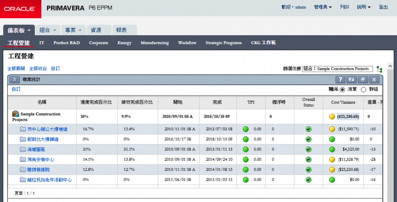
Task: Click the Cost Variance column header
Action: click(x=343, y=102)
